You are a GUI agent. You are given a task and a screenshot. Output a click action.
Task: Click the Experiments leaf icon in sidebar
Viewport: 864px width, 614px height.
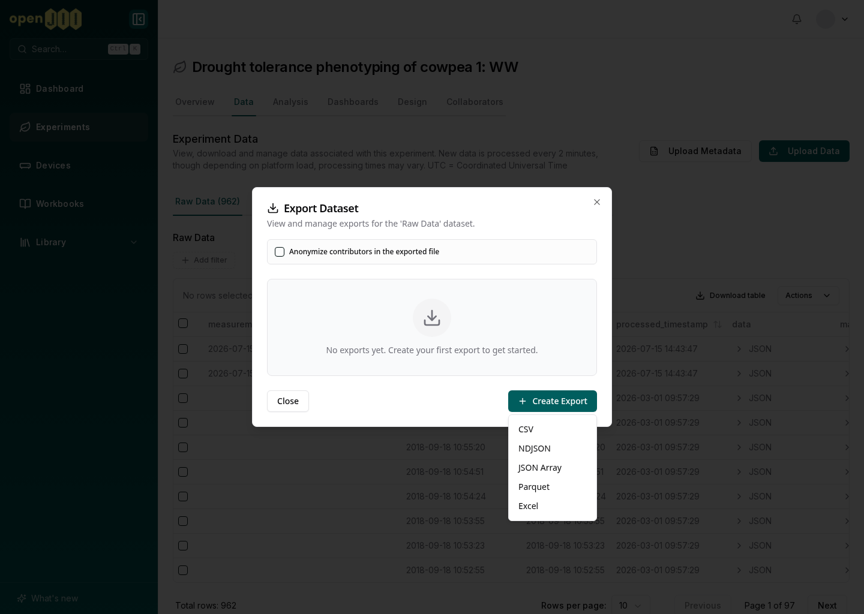pos(25,127)
